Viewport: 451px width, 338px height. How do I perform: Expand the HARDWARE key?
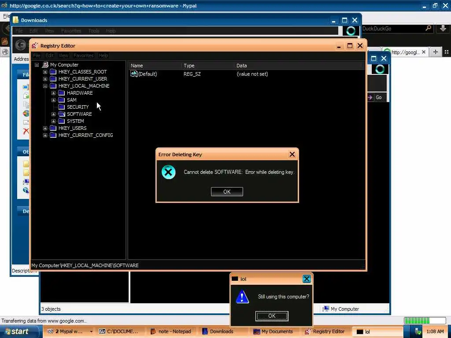53,93
